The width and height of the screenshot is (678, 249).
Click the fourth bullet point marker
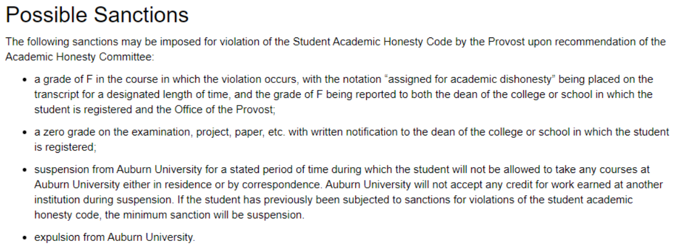coord(25,237)
